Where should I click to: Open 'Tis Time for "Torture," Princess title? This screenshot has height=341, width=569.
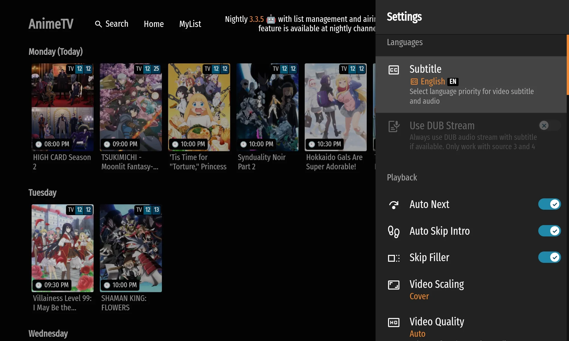pyautogui.click(x=198, y=162)
